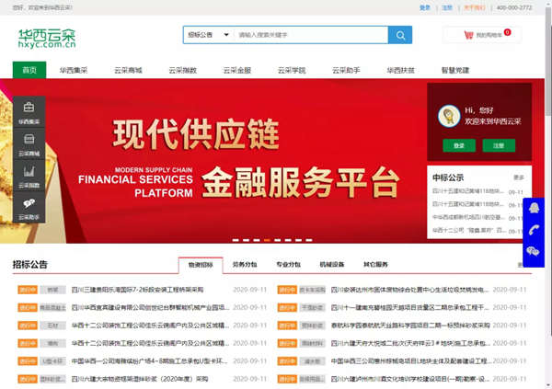Click 更多 next to 中标公示
The height and width of the screenshot is (389, 552).
(519, 177)
